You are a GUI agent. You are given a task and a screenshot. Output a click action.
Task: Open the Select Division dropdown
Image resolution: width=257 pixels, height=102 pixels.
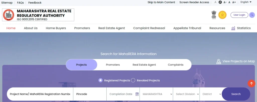pyautogui.click(x=186, y=94)
